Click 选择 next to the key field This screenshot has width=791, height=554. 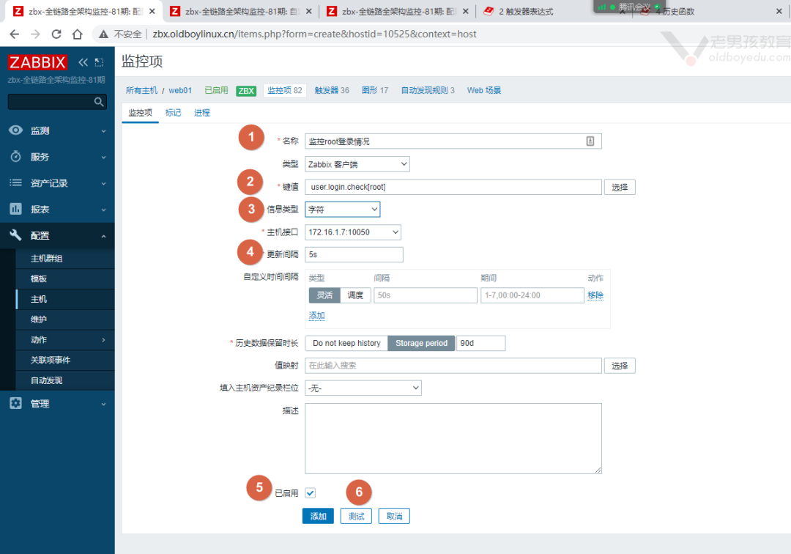pos(620,187)
